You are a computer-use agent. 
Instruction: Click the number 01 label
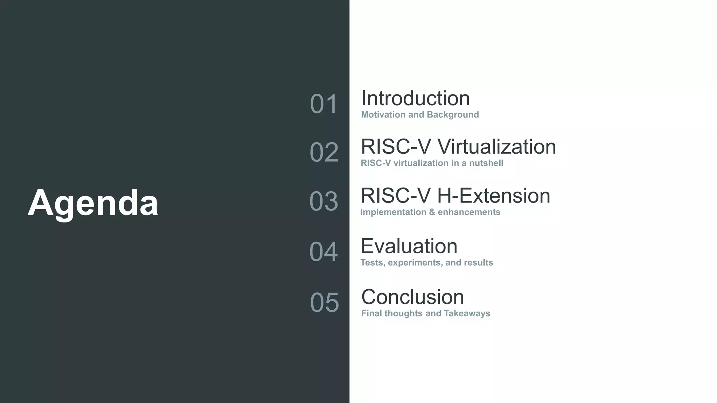click(x=323, y=104)
